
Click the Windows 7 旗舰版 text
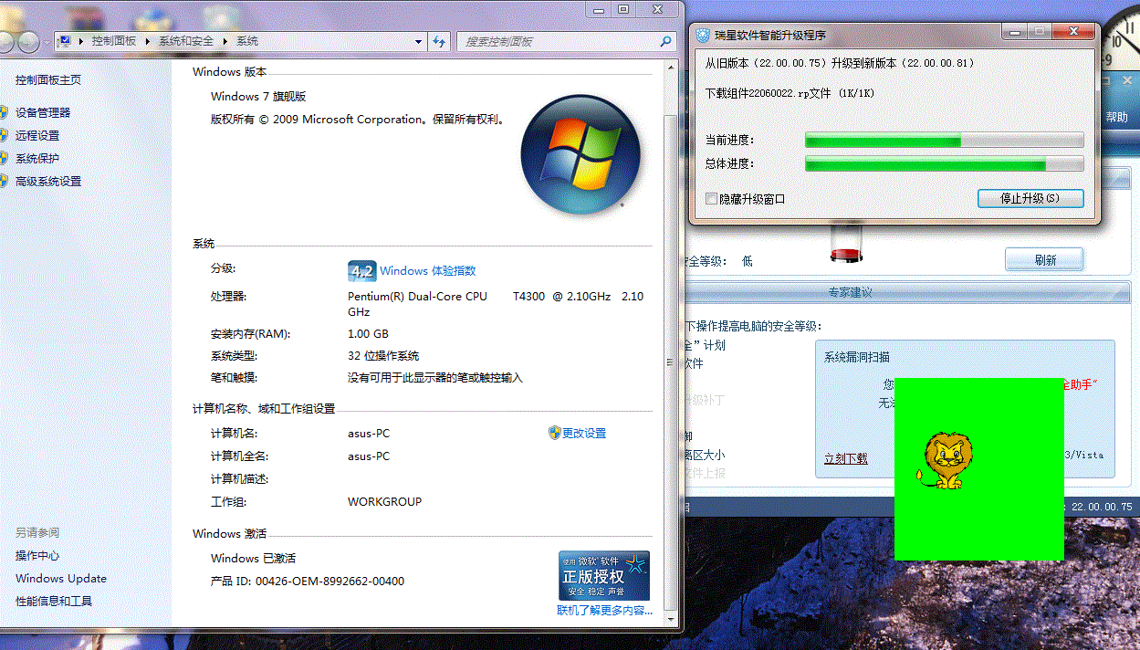click(x=258, y=97)
